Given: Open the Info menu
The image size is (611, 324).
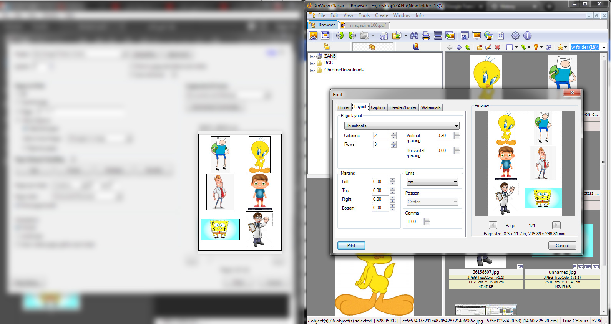Looking at the screenshot, I should point(420,15).
